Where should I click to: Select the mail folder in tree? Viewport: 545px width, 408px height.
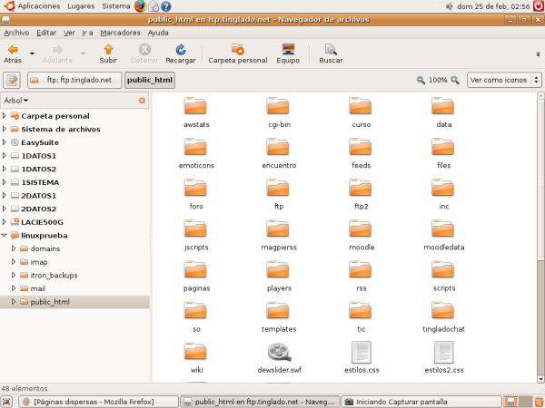[x=38, y=288]
